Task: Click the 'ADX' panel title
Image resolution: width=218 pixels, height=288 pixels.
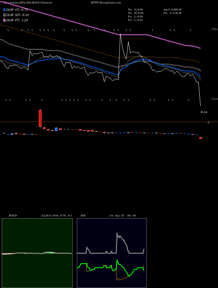Action: (83, 216)
